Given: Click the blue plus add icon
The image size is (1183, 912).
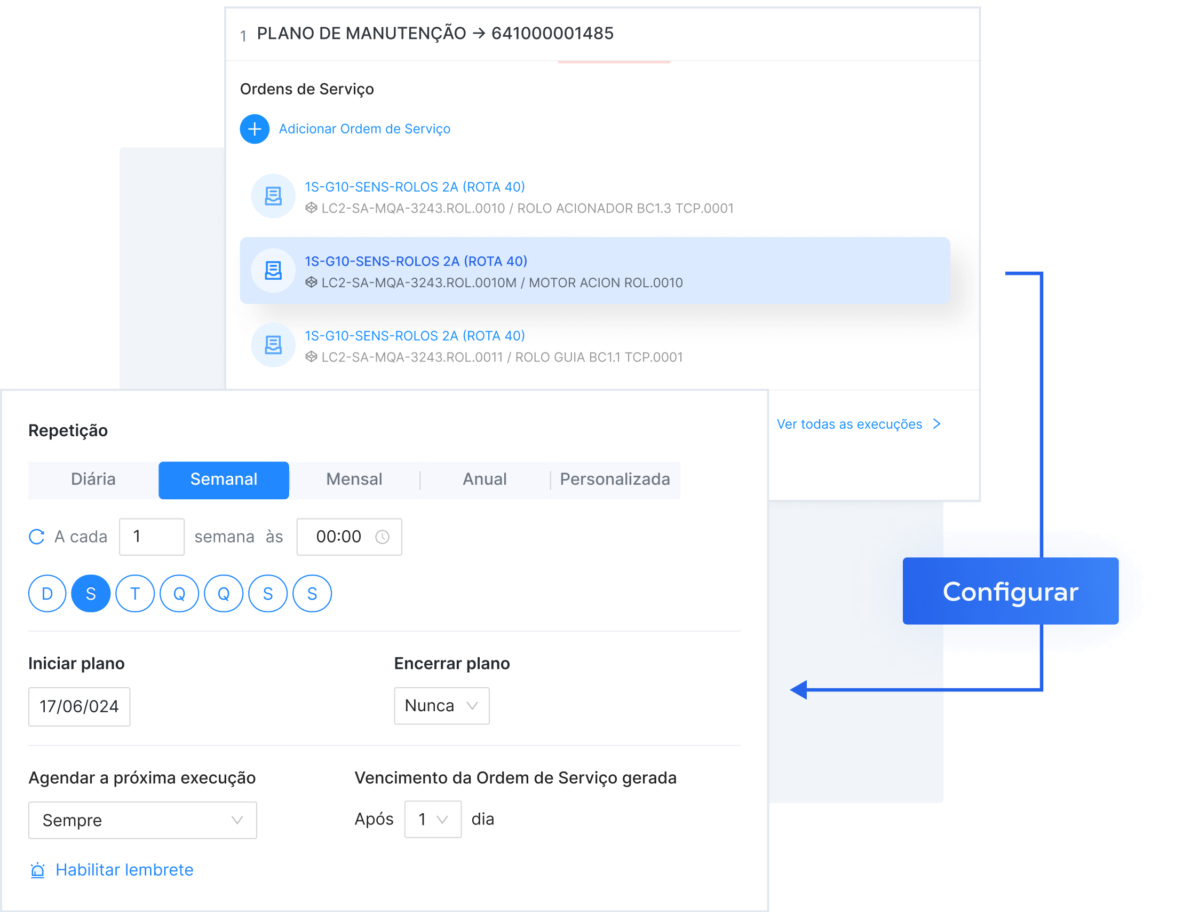Looking at the screenshot, I should [x=255, y=129].
